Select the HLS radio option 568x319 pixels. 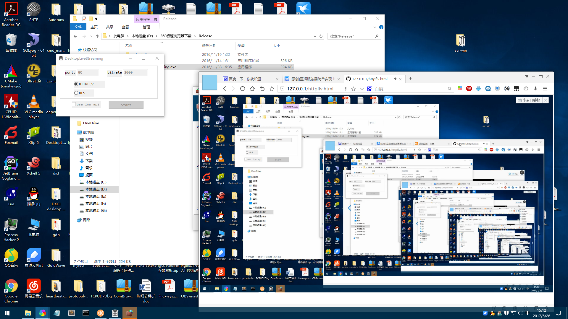click(x=76, y=93)
